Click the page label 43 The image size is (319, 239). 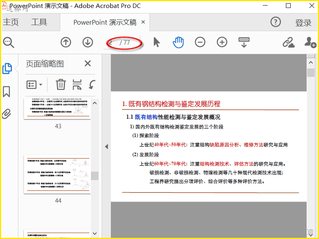click(58, 126)
